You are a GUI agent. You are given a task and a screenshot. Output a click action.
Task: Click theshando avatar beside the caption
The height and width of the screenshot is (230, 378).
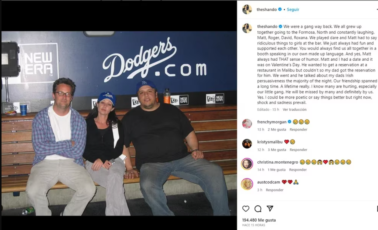coord(247,28)
